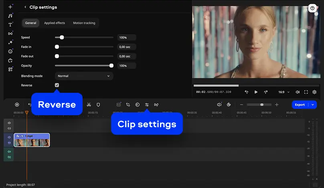Select the scissors split tool
Screen dimensions: 324x188
[89, 105]
